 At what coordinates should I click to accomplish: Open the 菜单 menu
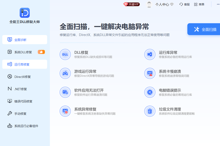tap(199, 4)
